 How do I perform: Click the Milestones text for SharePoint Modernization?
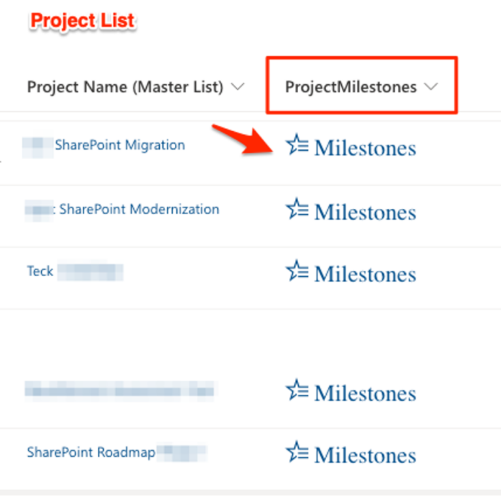365,211
